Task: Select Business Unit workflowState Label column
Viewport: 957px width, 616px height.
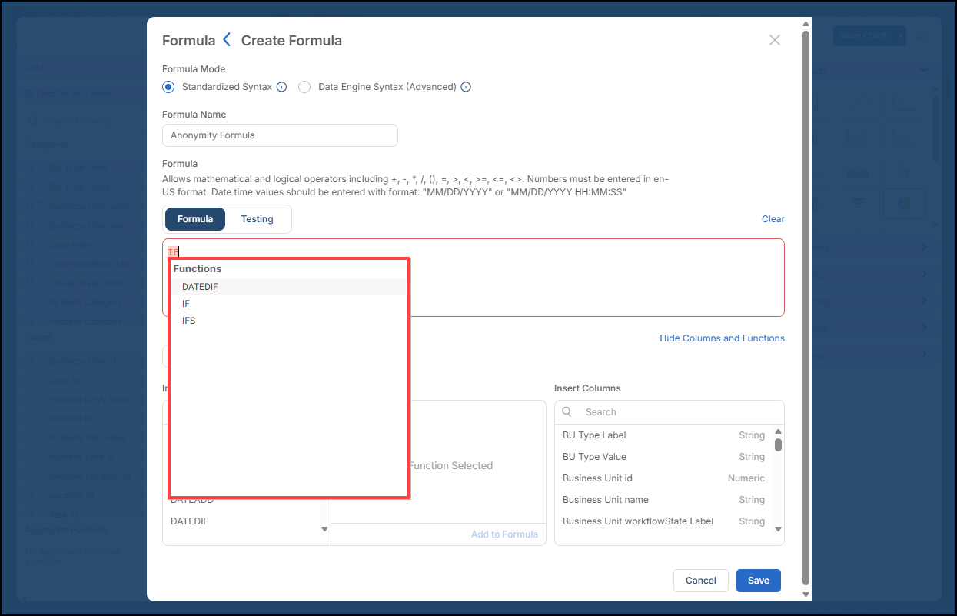Action: coord(664,521)
